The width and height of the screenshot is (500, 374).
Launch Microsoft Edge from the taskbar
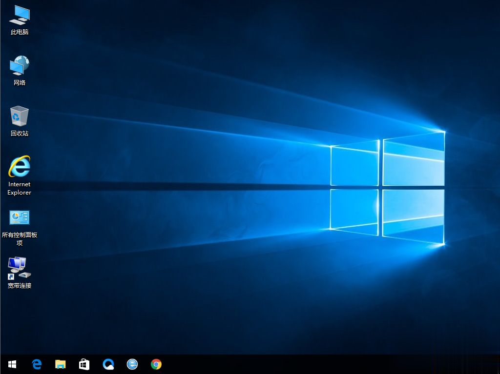[x=37, y=364]
